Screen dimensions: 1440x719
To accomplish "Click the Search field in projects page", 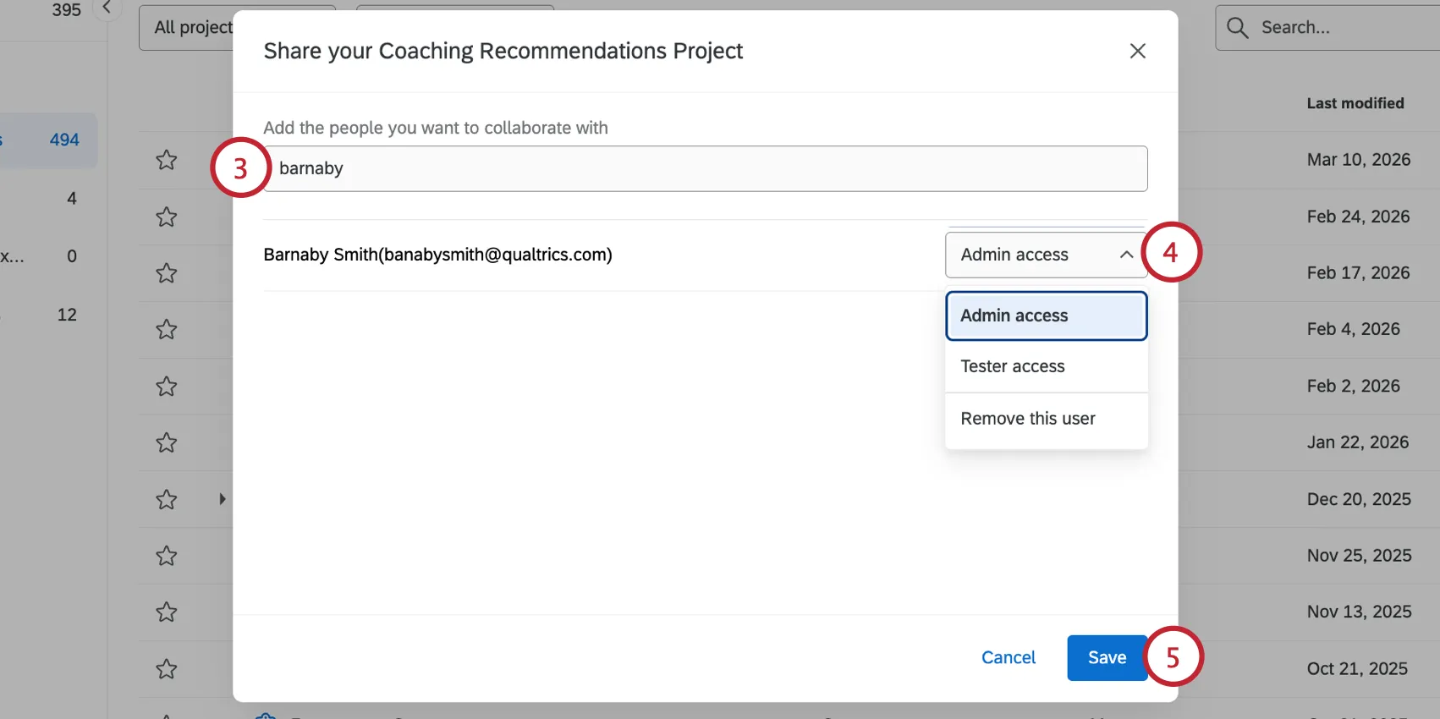I will tap(1328, 28).
